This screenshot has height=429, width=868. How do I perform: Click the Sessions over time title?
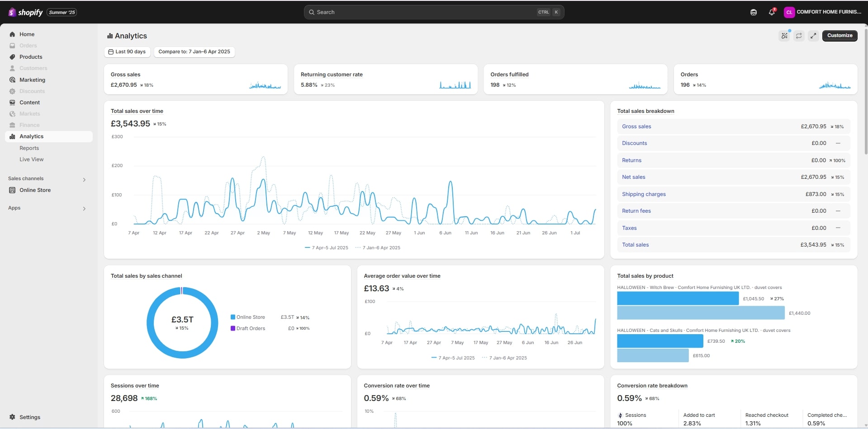135,386
